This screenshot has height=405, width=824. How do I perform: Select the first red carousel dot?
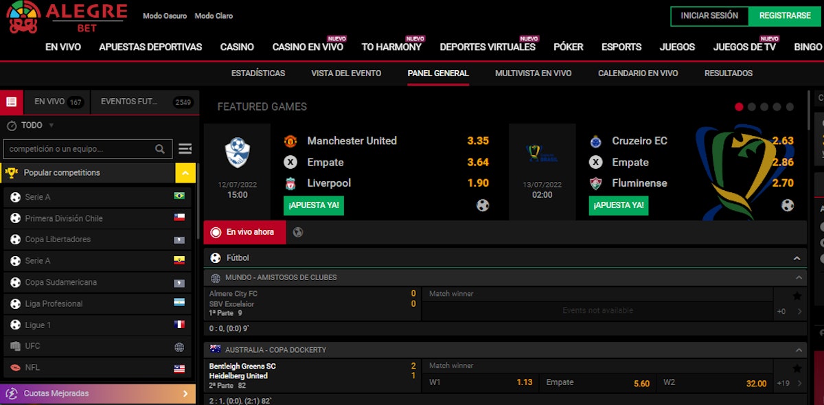click(740, 107)
